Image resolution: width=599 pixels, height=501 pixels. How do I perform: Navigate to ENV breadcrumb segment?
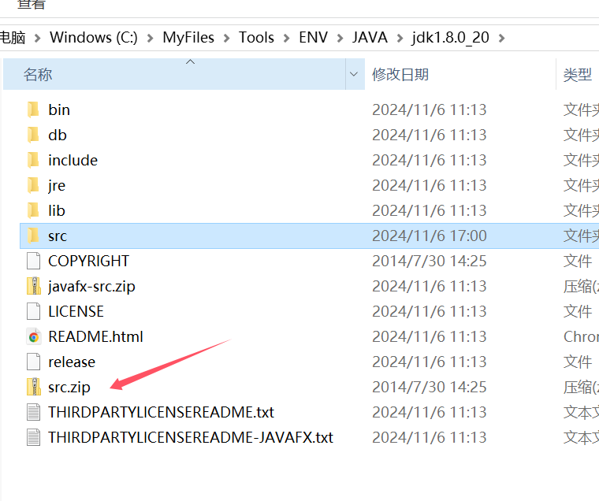click(x=313, y=38)
